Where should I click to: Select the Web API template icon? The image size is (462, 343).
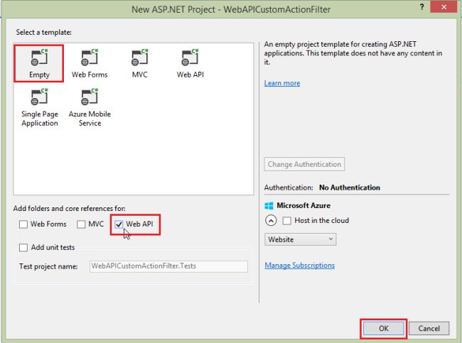coord(190,57)
